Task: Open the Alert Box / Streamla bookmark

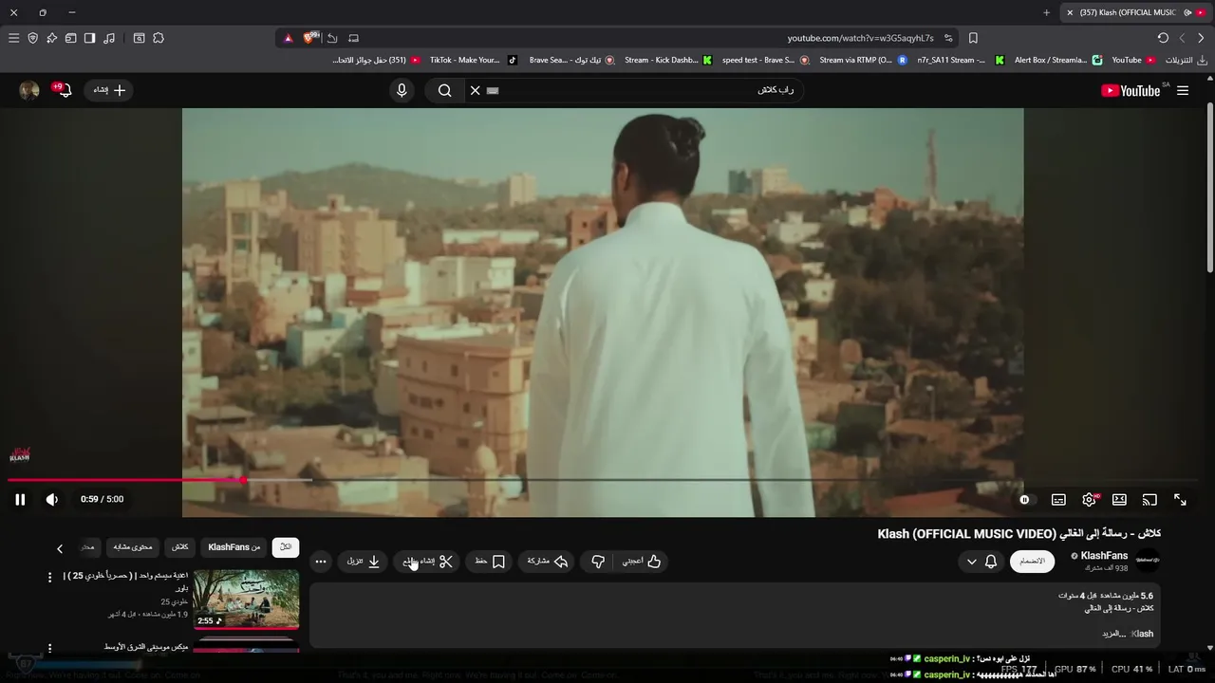Action: click(1058, 60)
